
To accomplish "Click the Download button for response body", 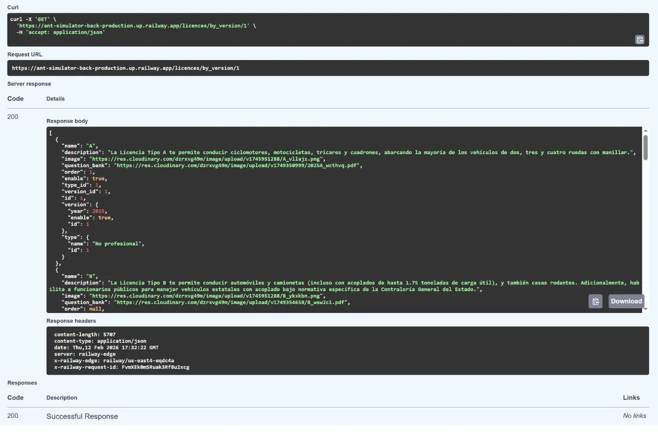I will pos(626,301).
